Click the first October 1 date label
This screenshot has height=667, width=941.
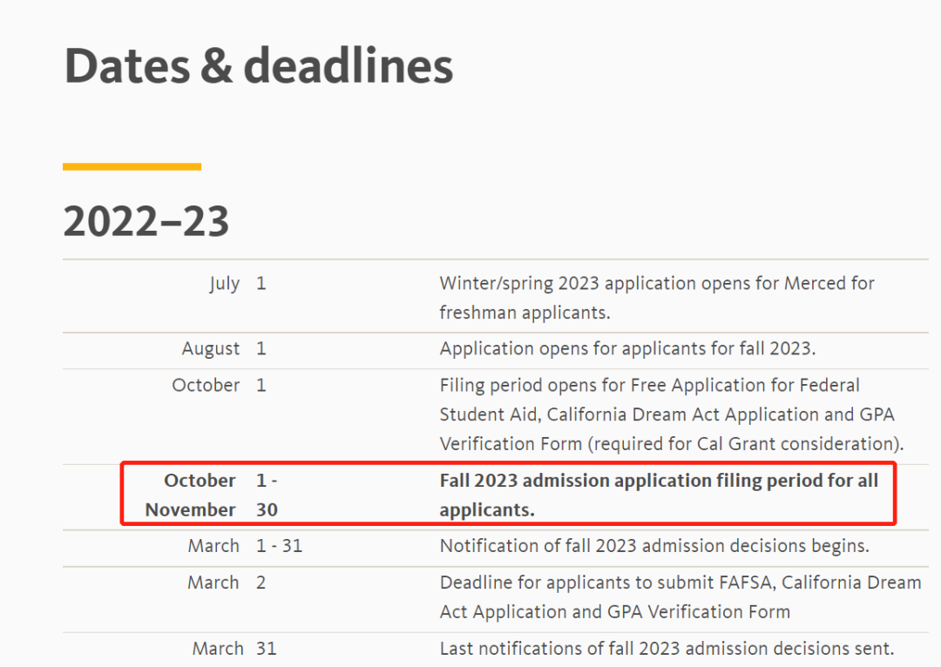tap(218, 386)
